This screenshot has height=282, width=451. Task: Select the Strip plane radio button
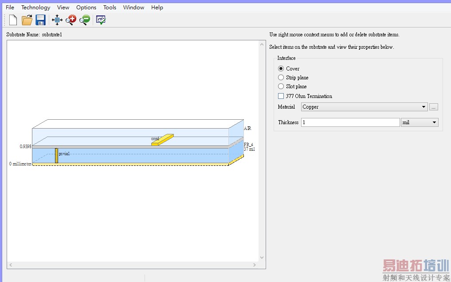pyautogui.click(x=281, y=77)
